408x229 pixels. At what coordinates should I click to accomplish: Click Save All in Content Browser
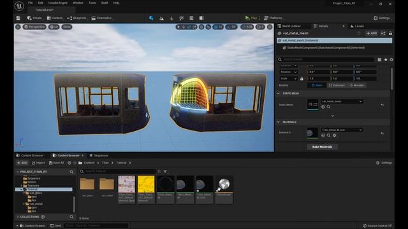coord(56,163)
